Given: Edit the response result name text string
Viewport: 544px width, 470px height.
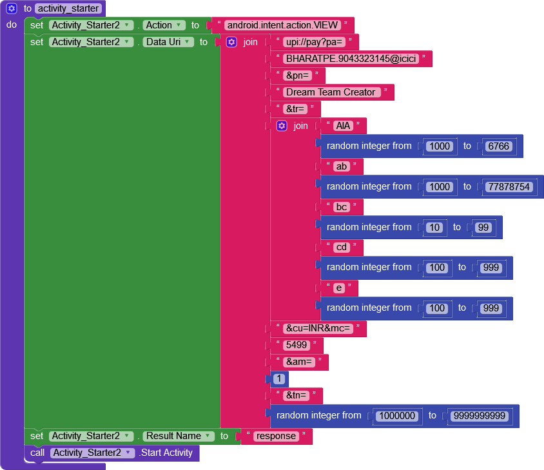Looking at the screenshot, I should 277,436.
